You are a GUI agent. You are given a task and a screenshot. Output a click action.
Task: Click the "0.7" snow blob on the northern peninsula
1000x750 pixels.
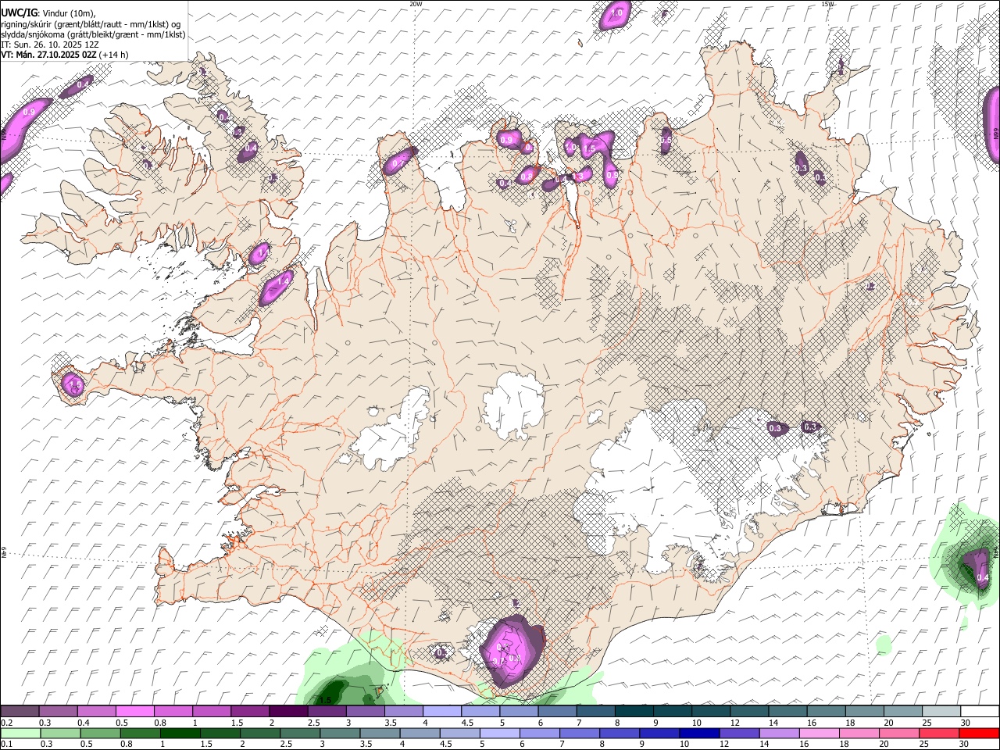tap(398, 162)
